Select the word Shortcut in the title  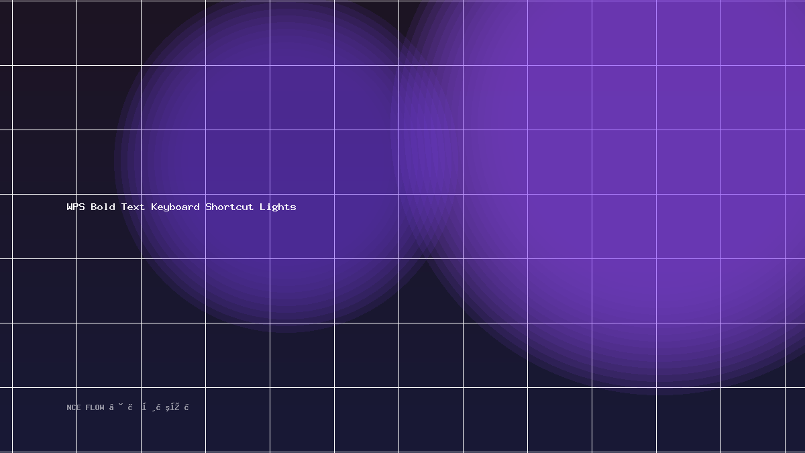(x=229, y=207)
